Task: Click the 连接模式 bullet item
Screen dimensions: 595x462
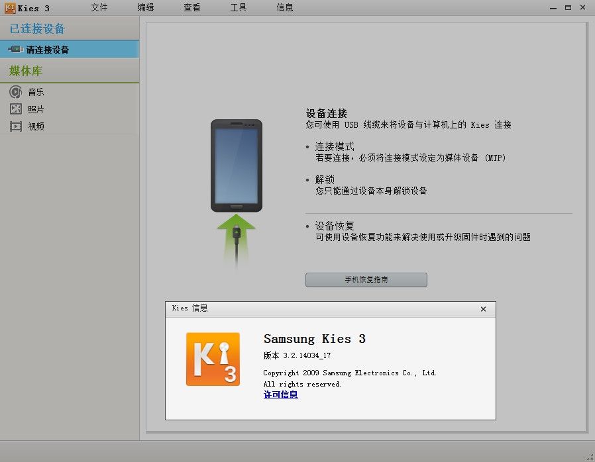Action: (335, 147)
